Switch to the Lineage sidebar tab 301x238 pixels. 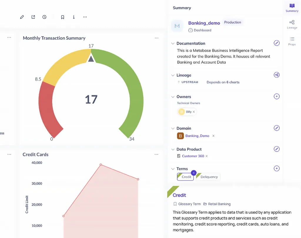292,24
